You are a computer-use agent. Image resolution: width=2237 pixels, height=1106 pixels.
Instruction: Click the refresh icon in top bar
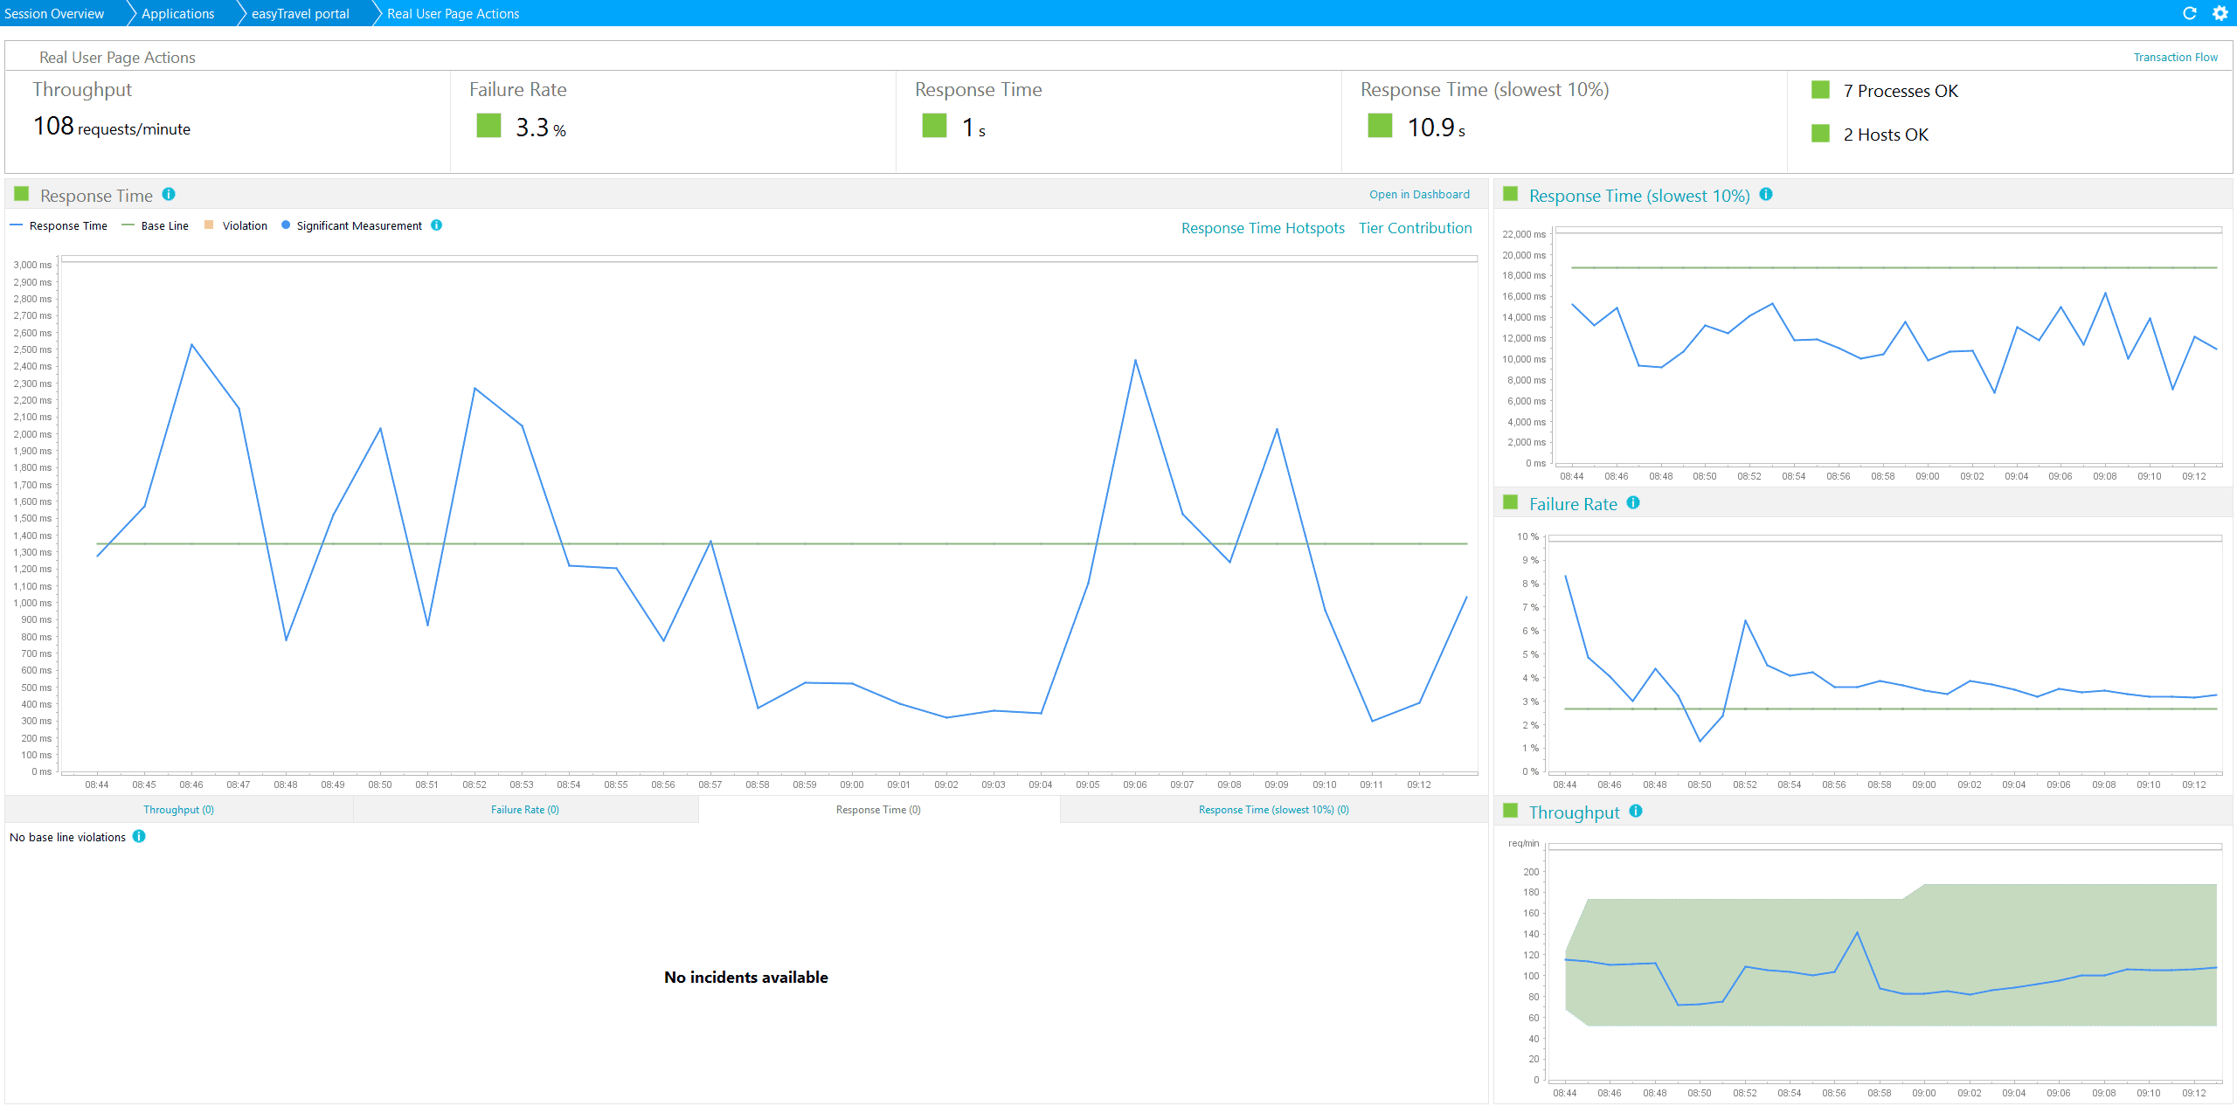tap(2190, 13)
